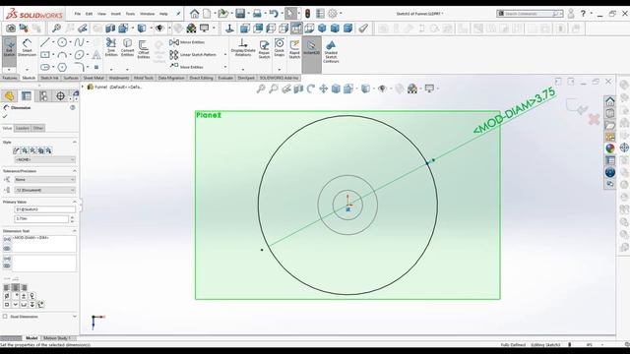The width and height of the screenshot is (630, 354).
Task: Click the Options gear icon
Action: pos(333,14)
